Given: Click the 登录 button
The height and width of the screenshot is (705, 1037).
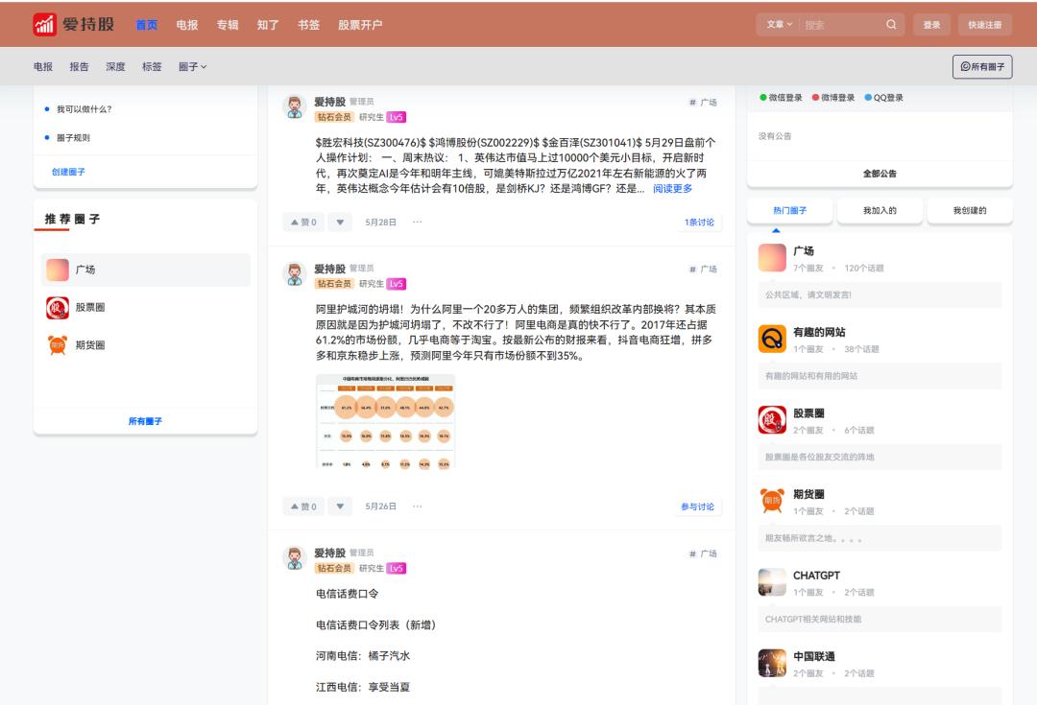Looking at the screenshot, I should pos(931,24).
